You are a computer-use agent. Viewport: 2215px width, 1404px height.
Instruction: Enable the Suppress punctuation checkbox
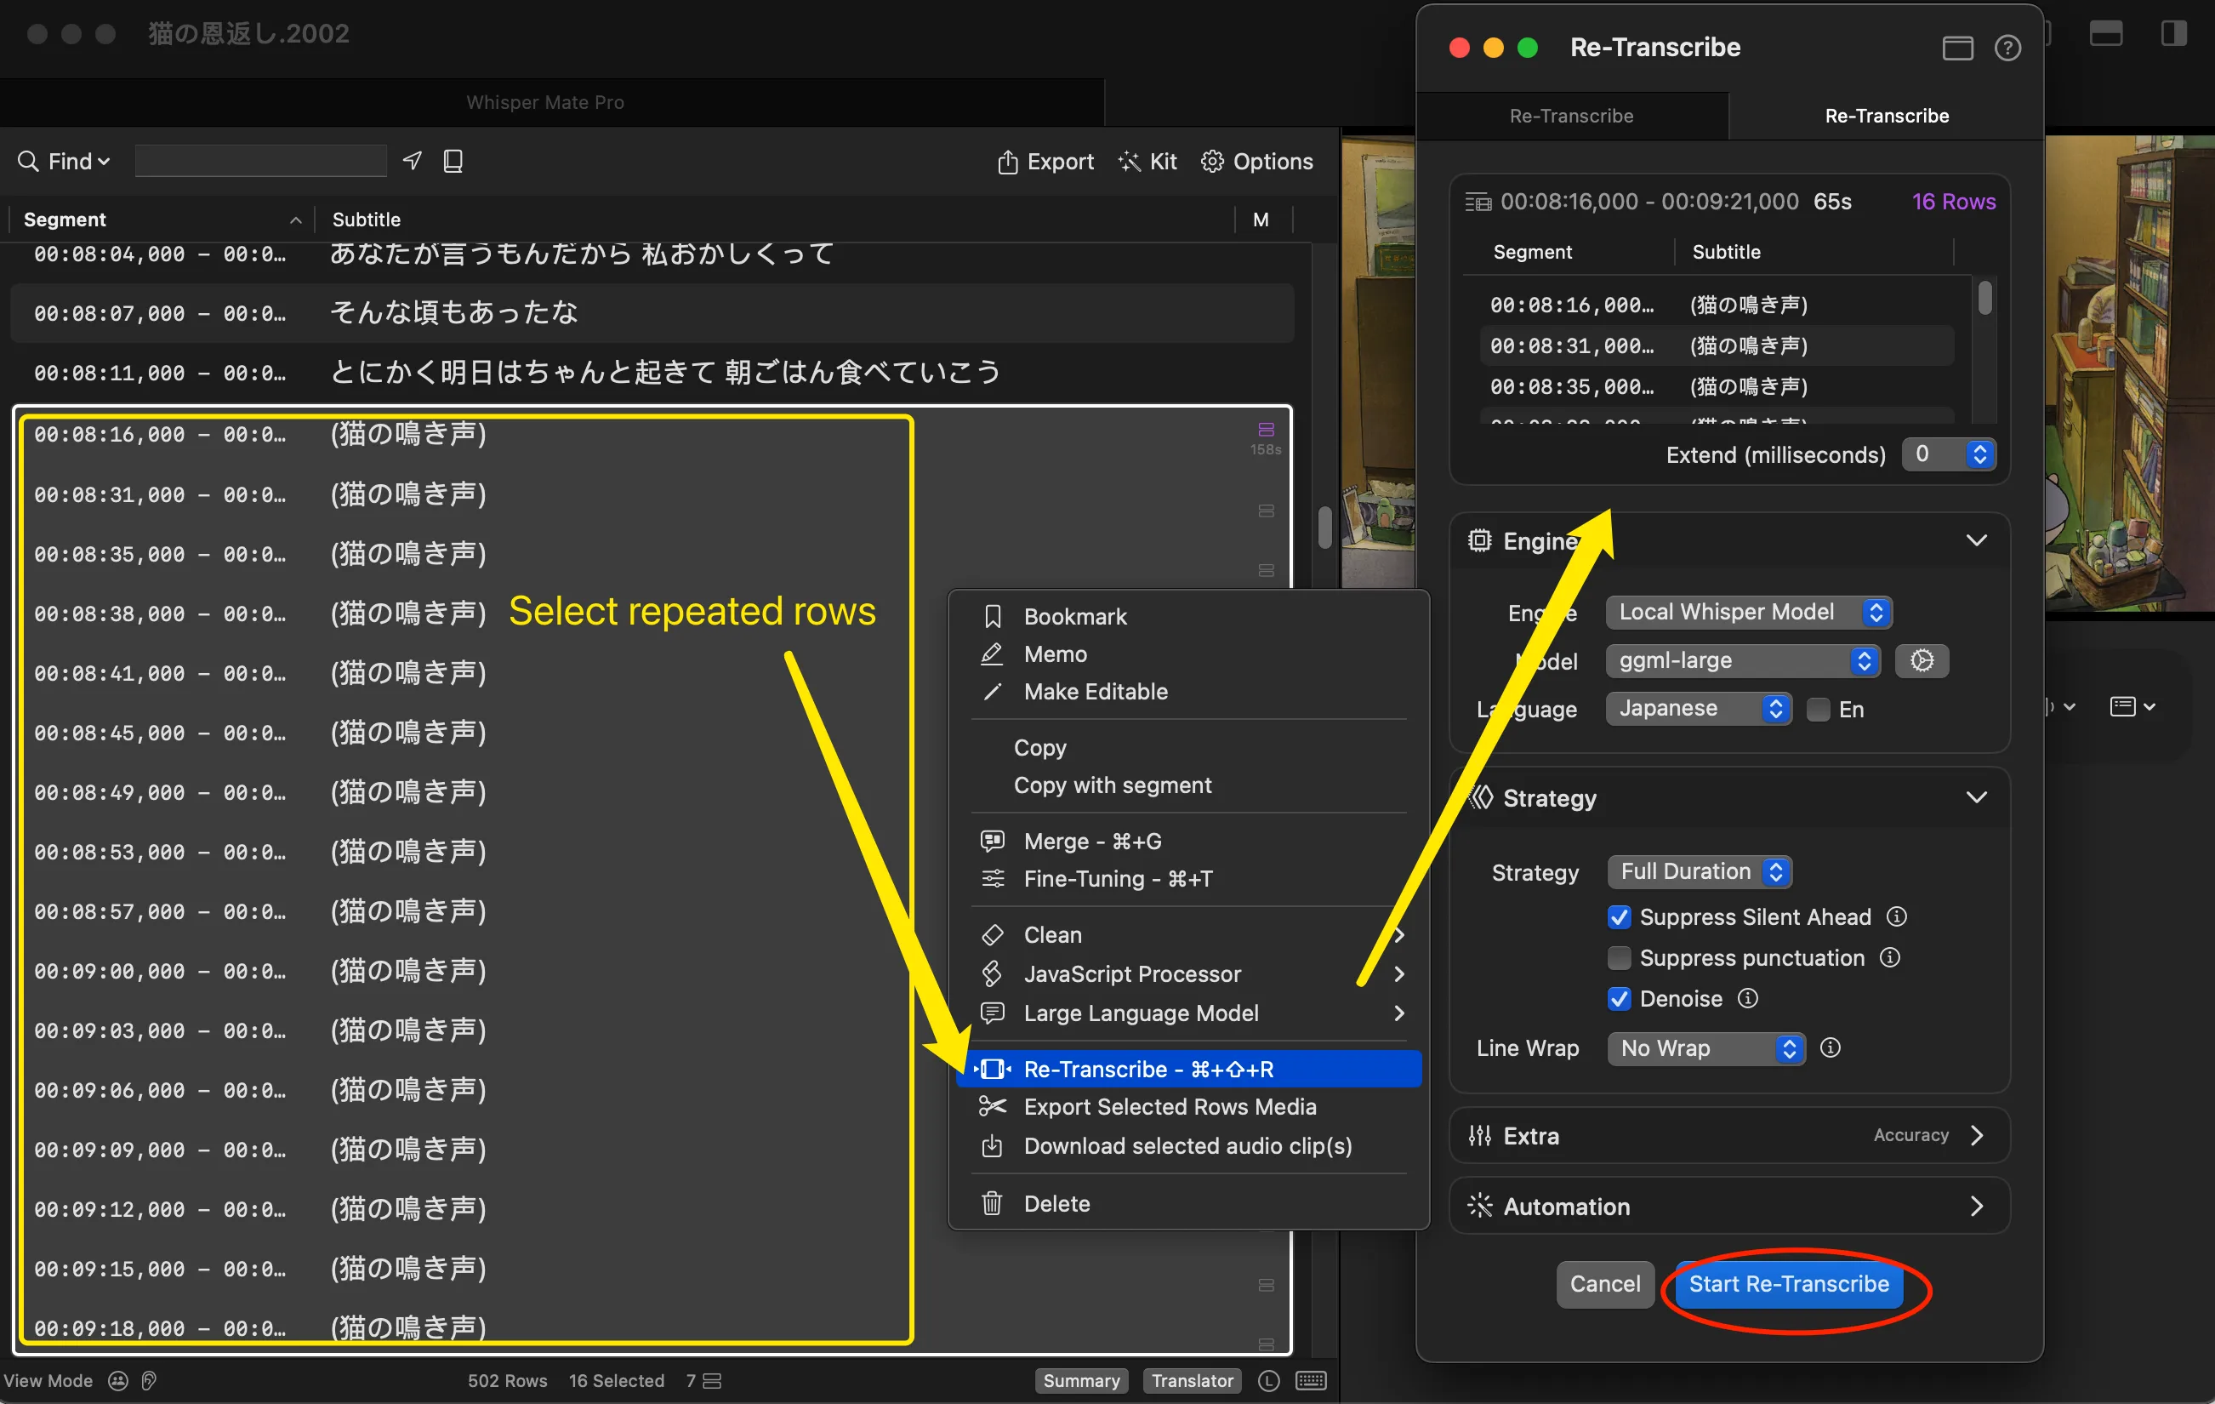[1619, 958]
